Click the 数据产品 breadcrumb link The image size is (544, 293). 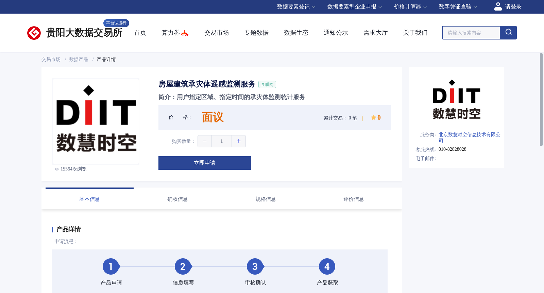(x=79, y=60)
